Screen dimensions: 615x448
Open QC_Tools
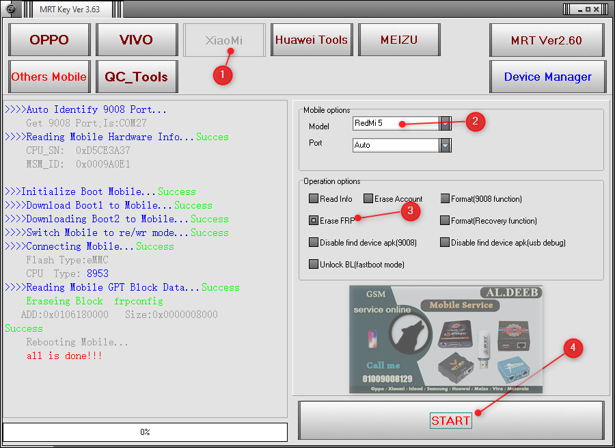pyautogui.click(x=137, y=77)
